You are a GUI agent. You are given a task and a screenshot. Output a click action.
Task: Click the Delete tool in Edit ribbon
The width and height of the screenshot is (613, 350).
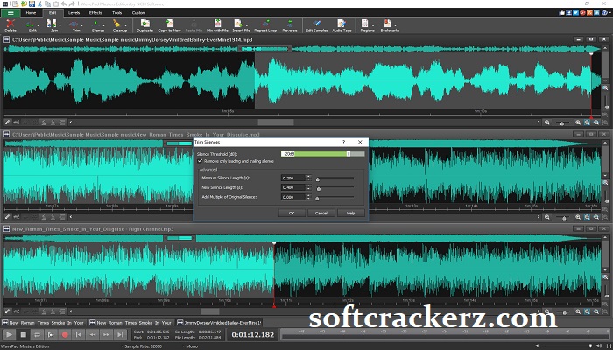11,25
